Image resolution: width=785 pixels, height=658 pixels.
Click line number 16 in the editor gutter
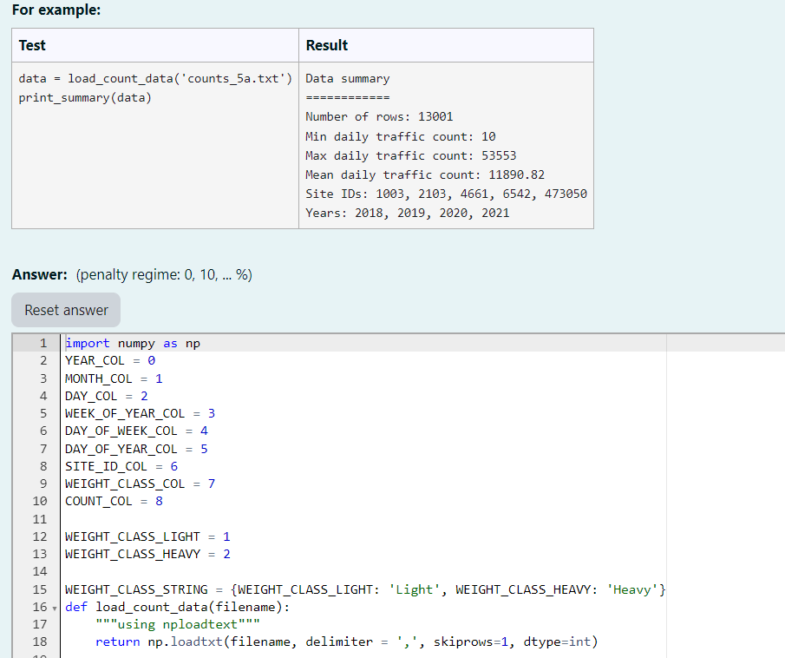[x=40, y=606]
